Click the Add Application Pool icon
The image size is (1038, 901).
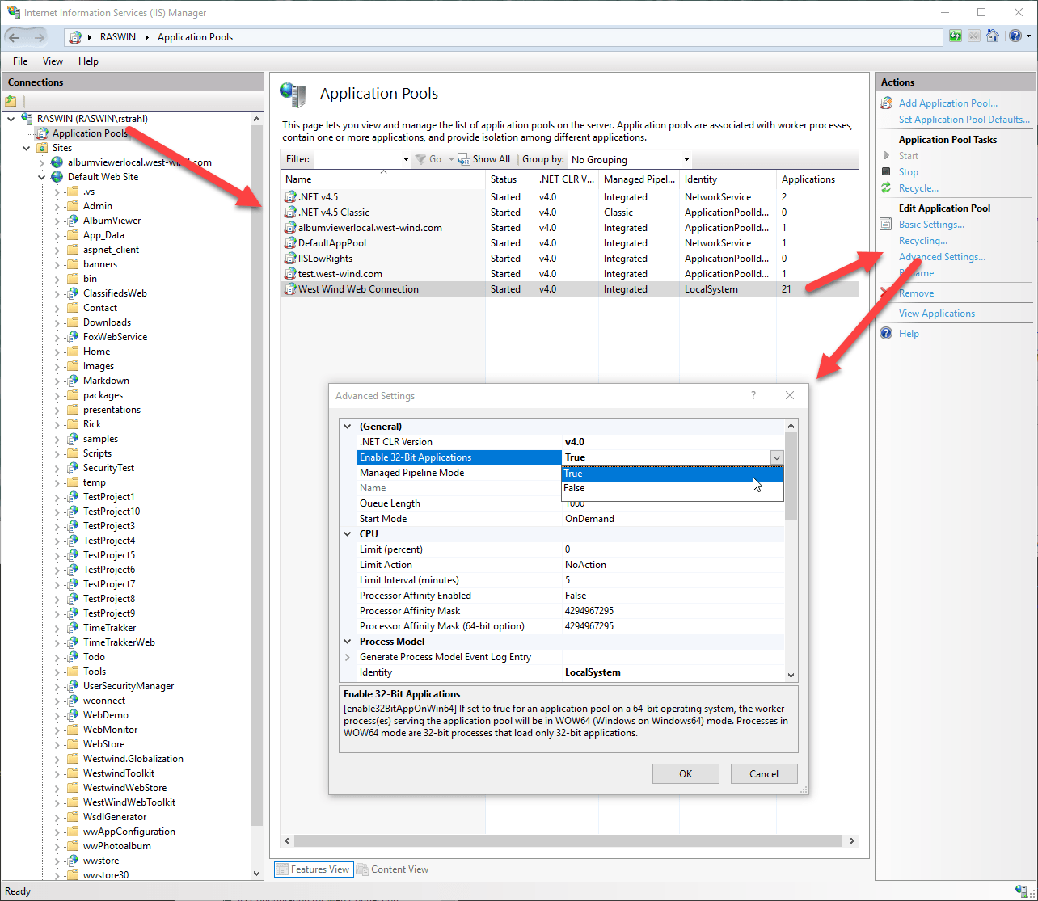(886, 103)
